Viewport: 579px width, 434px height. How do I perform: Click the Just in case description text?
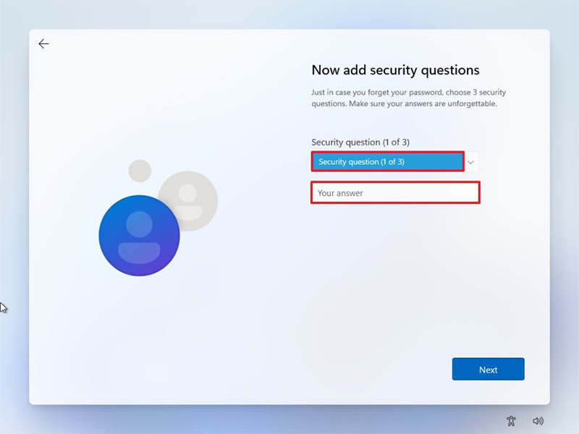[x=408, y=98]
